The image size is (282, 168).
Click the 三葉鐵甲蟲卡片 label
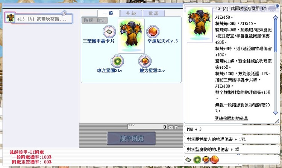pyautogui.click(x=99, y=41)
